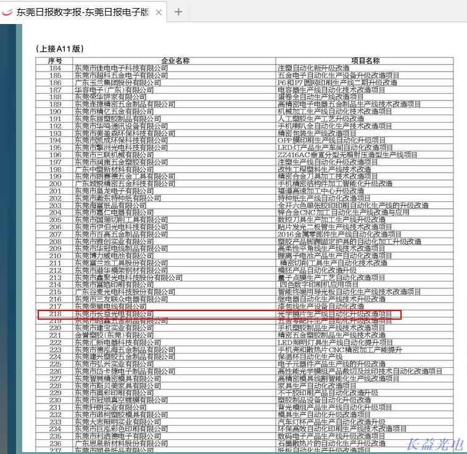
Task: Click company 东莞市三友联众电器有限公司
Action: coord(121,299)
